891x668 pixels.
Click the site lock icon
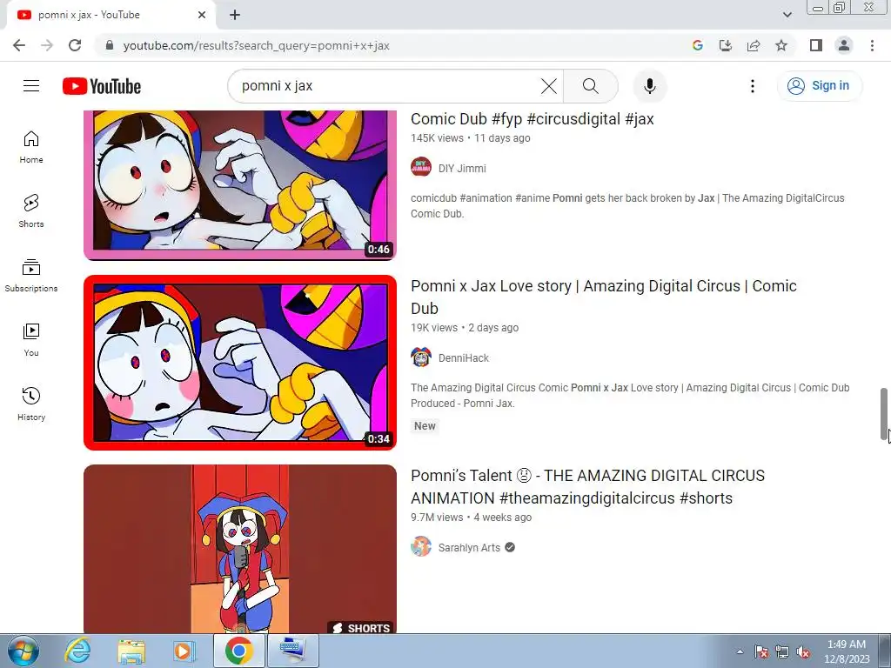tap(110, 45)
